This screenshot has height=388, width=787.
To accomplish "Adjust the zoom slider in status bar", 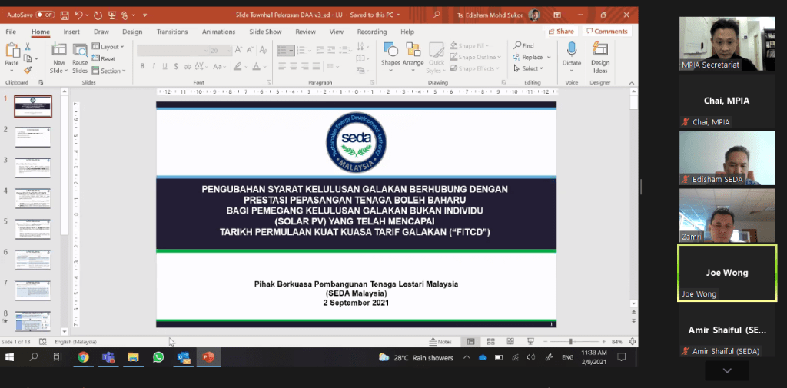I will pyautogui.click(x=571, y=341).
